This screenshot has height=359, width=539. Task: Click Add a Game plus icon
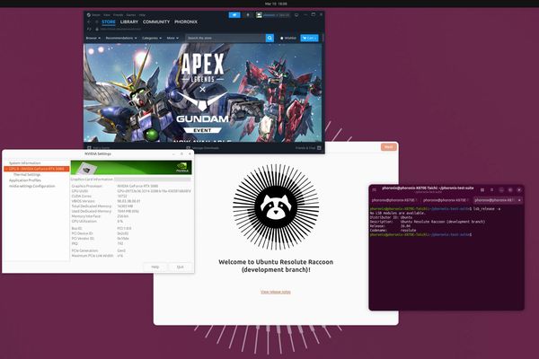pos(89,148)
